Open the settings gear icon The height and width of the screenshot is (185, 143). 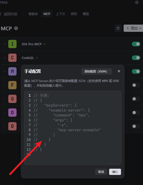[x=137, y=2]
